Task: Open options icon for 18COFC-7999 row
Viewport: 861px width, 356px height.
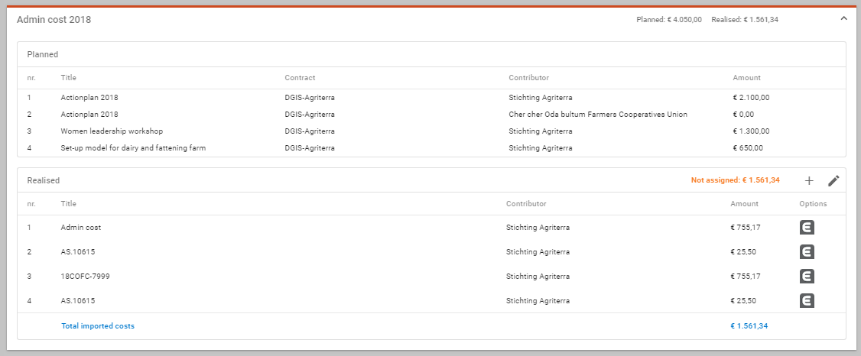Action: tap(807, 276)
